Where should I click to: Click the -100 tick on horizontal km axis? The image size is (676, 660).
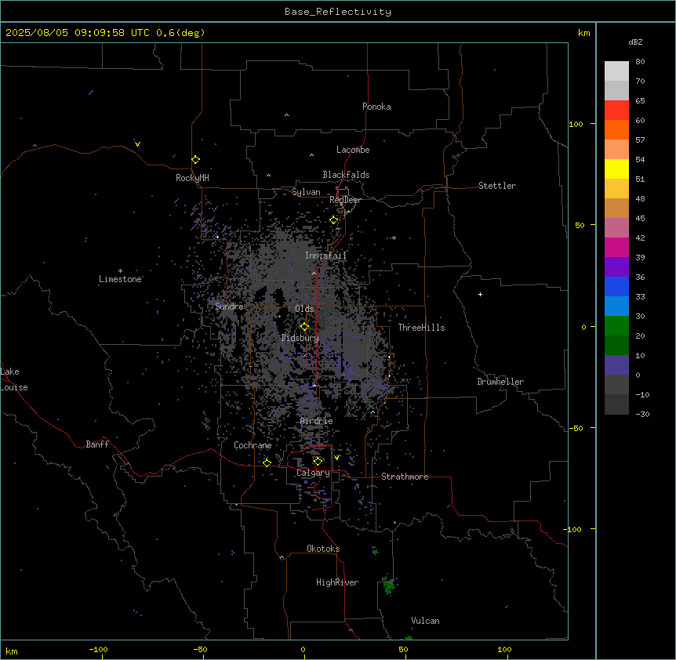[98, 649]
